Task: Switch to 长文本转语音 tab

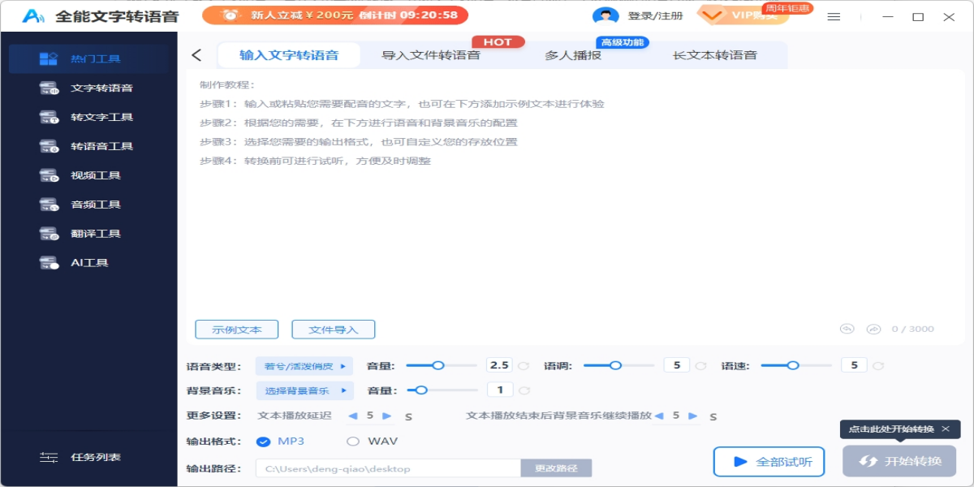Action: (715, 55)
